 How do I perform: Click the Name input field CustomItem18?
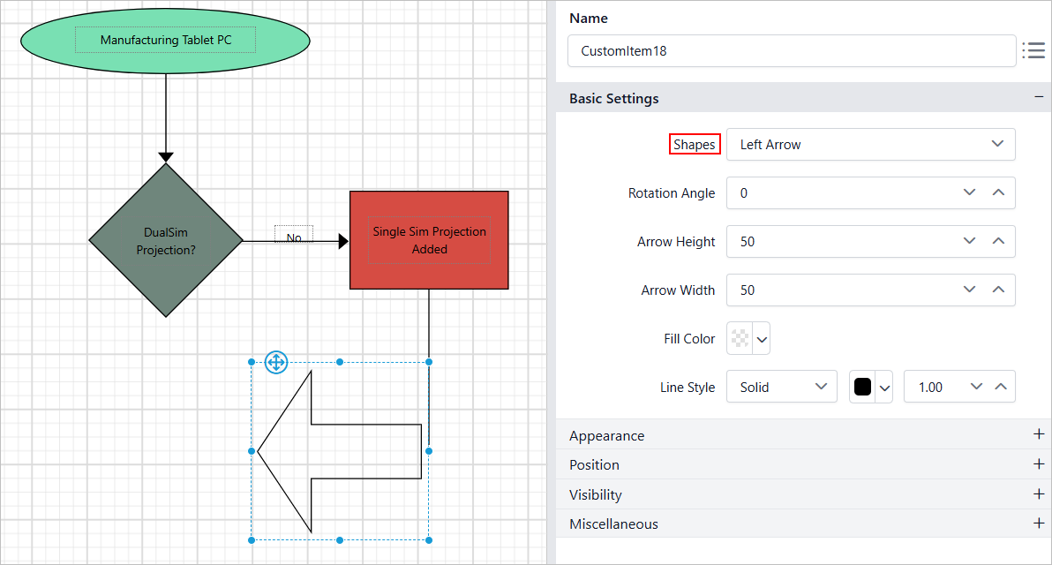point(791,51)
